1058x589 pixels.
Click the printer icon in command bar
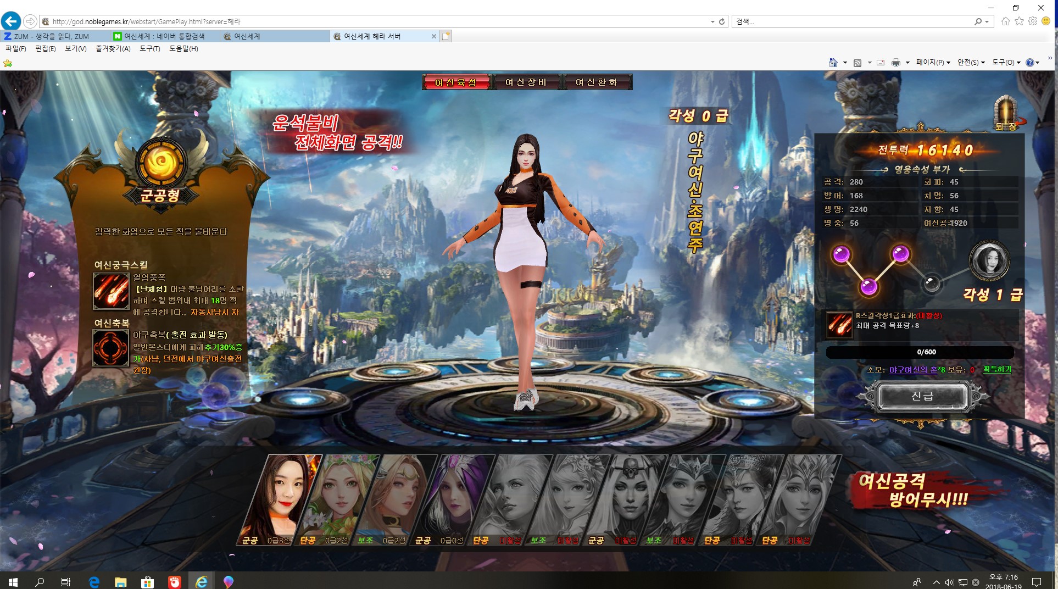click(x=896, y=63)
